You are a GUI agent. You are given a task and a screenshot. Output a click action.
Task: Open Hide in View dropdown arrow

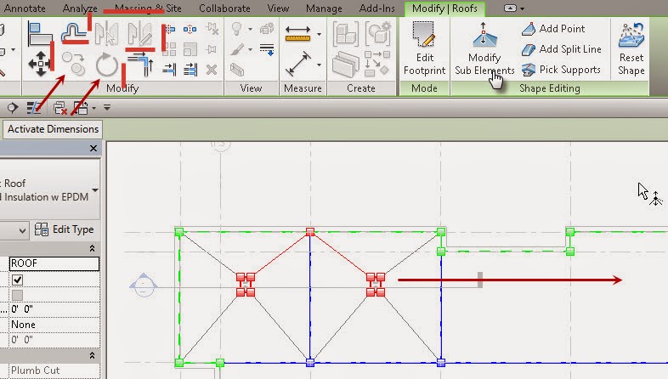250,29
